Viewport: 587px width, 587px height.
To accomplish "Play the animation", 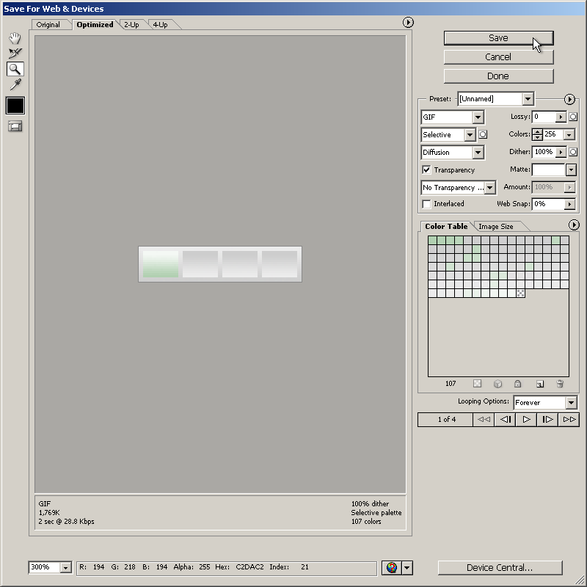I will pos(526,419).
